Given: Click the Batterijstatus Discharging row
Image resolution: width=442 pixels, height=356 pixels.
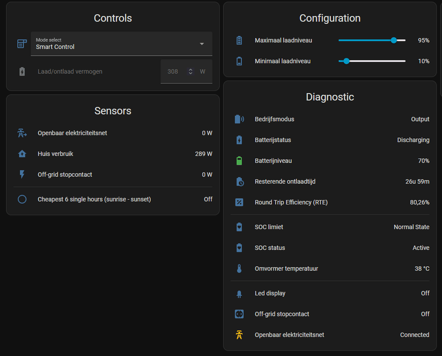Looking at the screenshot, I should (331, 140).
